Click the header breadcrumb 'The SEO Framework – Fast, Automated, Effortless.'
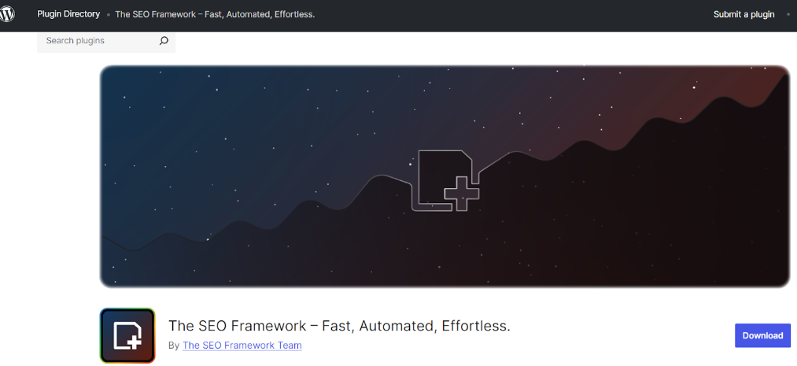 [x=215, y=14]
